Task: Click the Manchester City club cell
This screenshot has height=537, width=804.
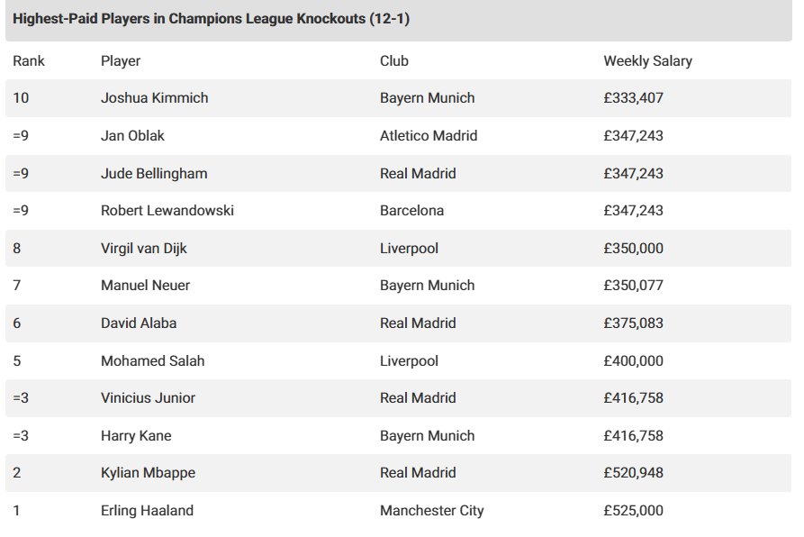Action: pyautogui.click(x=431, y=511)
